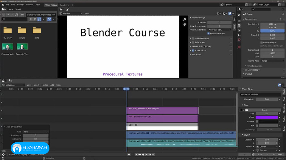The width and height of the screenshot is (286, 160).
Task: Toggle auto keying record button
Action: coord(129,155)
